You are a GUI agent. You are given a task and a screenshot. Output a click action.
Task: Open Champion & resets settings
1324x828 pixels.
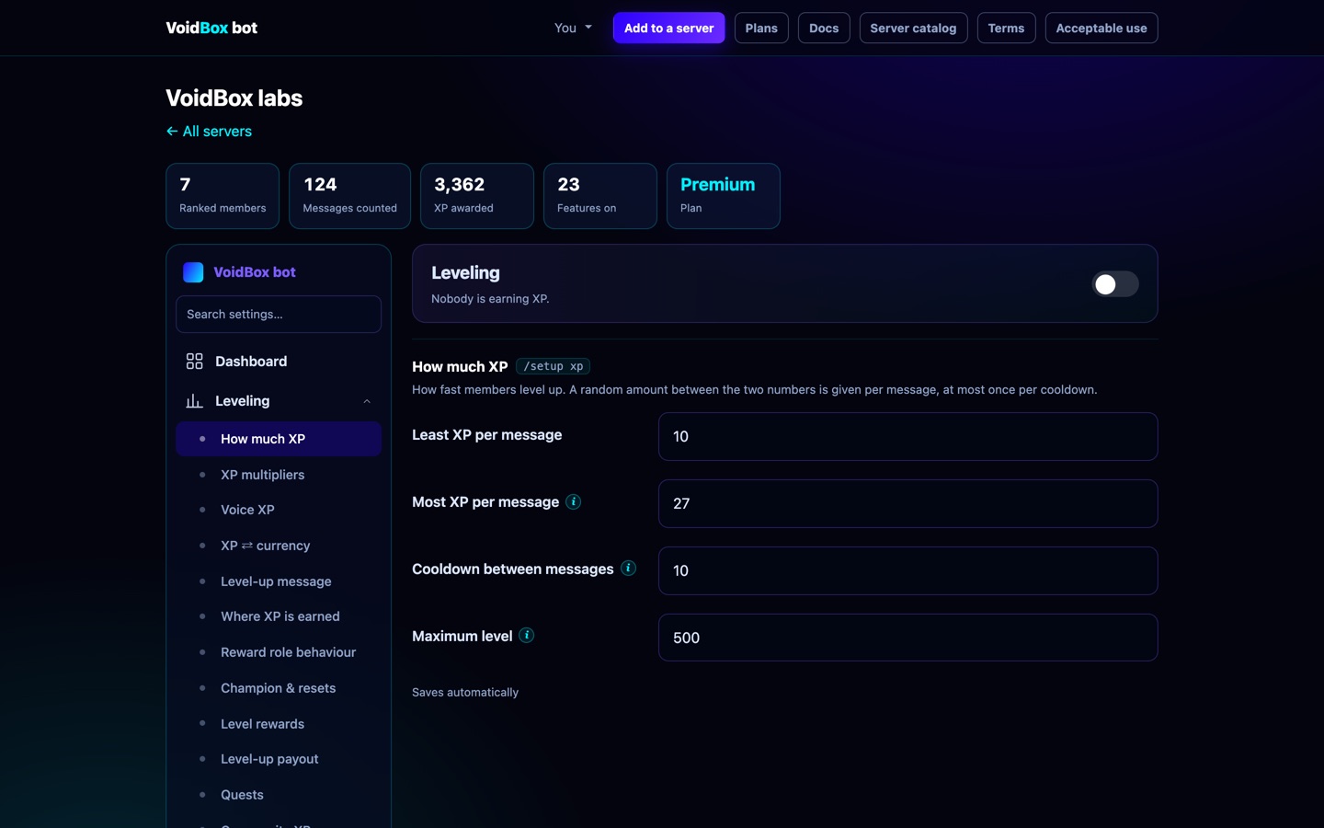coord(279,688)
